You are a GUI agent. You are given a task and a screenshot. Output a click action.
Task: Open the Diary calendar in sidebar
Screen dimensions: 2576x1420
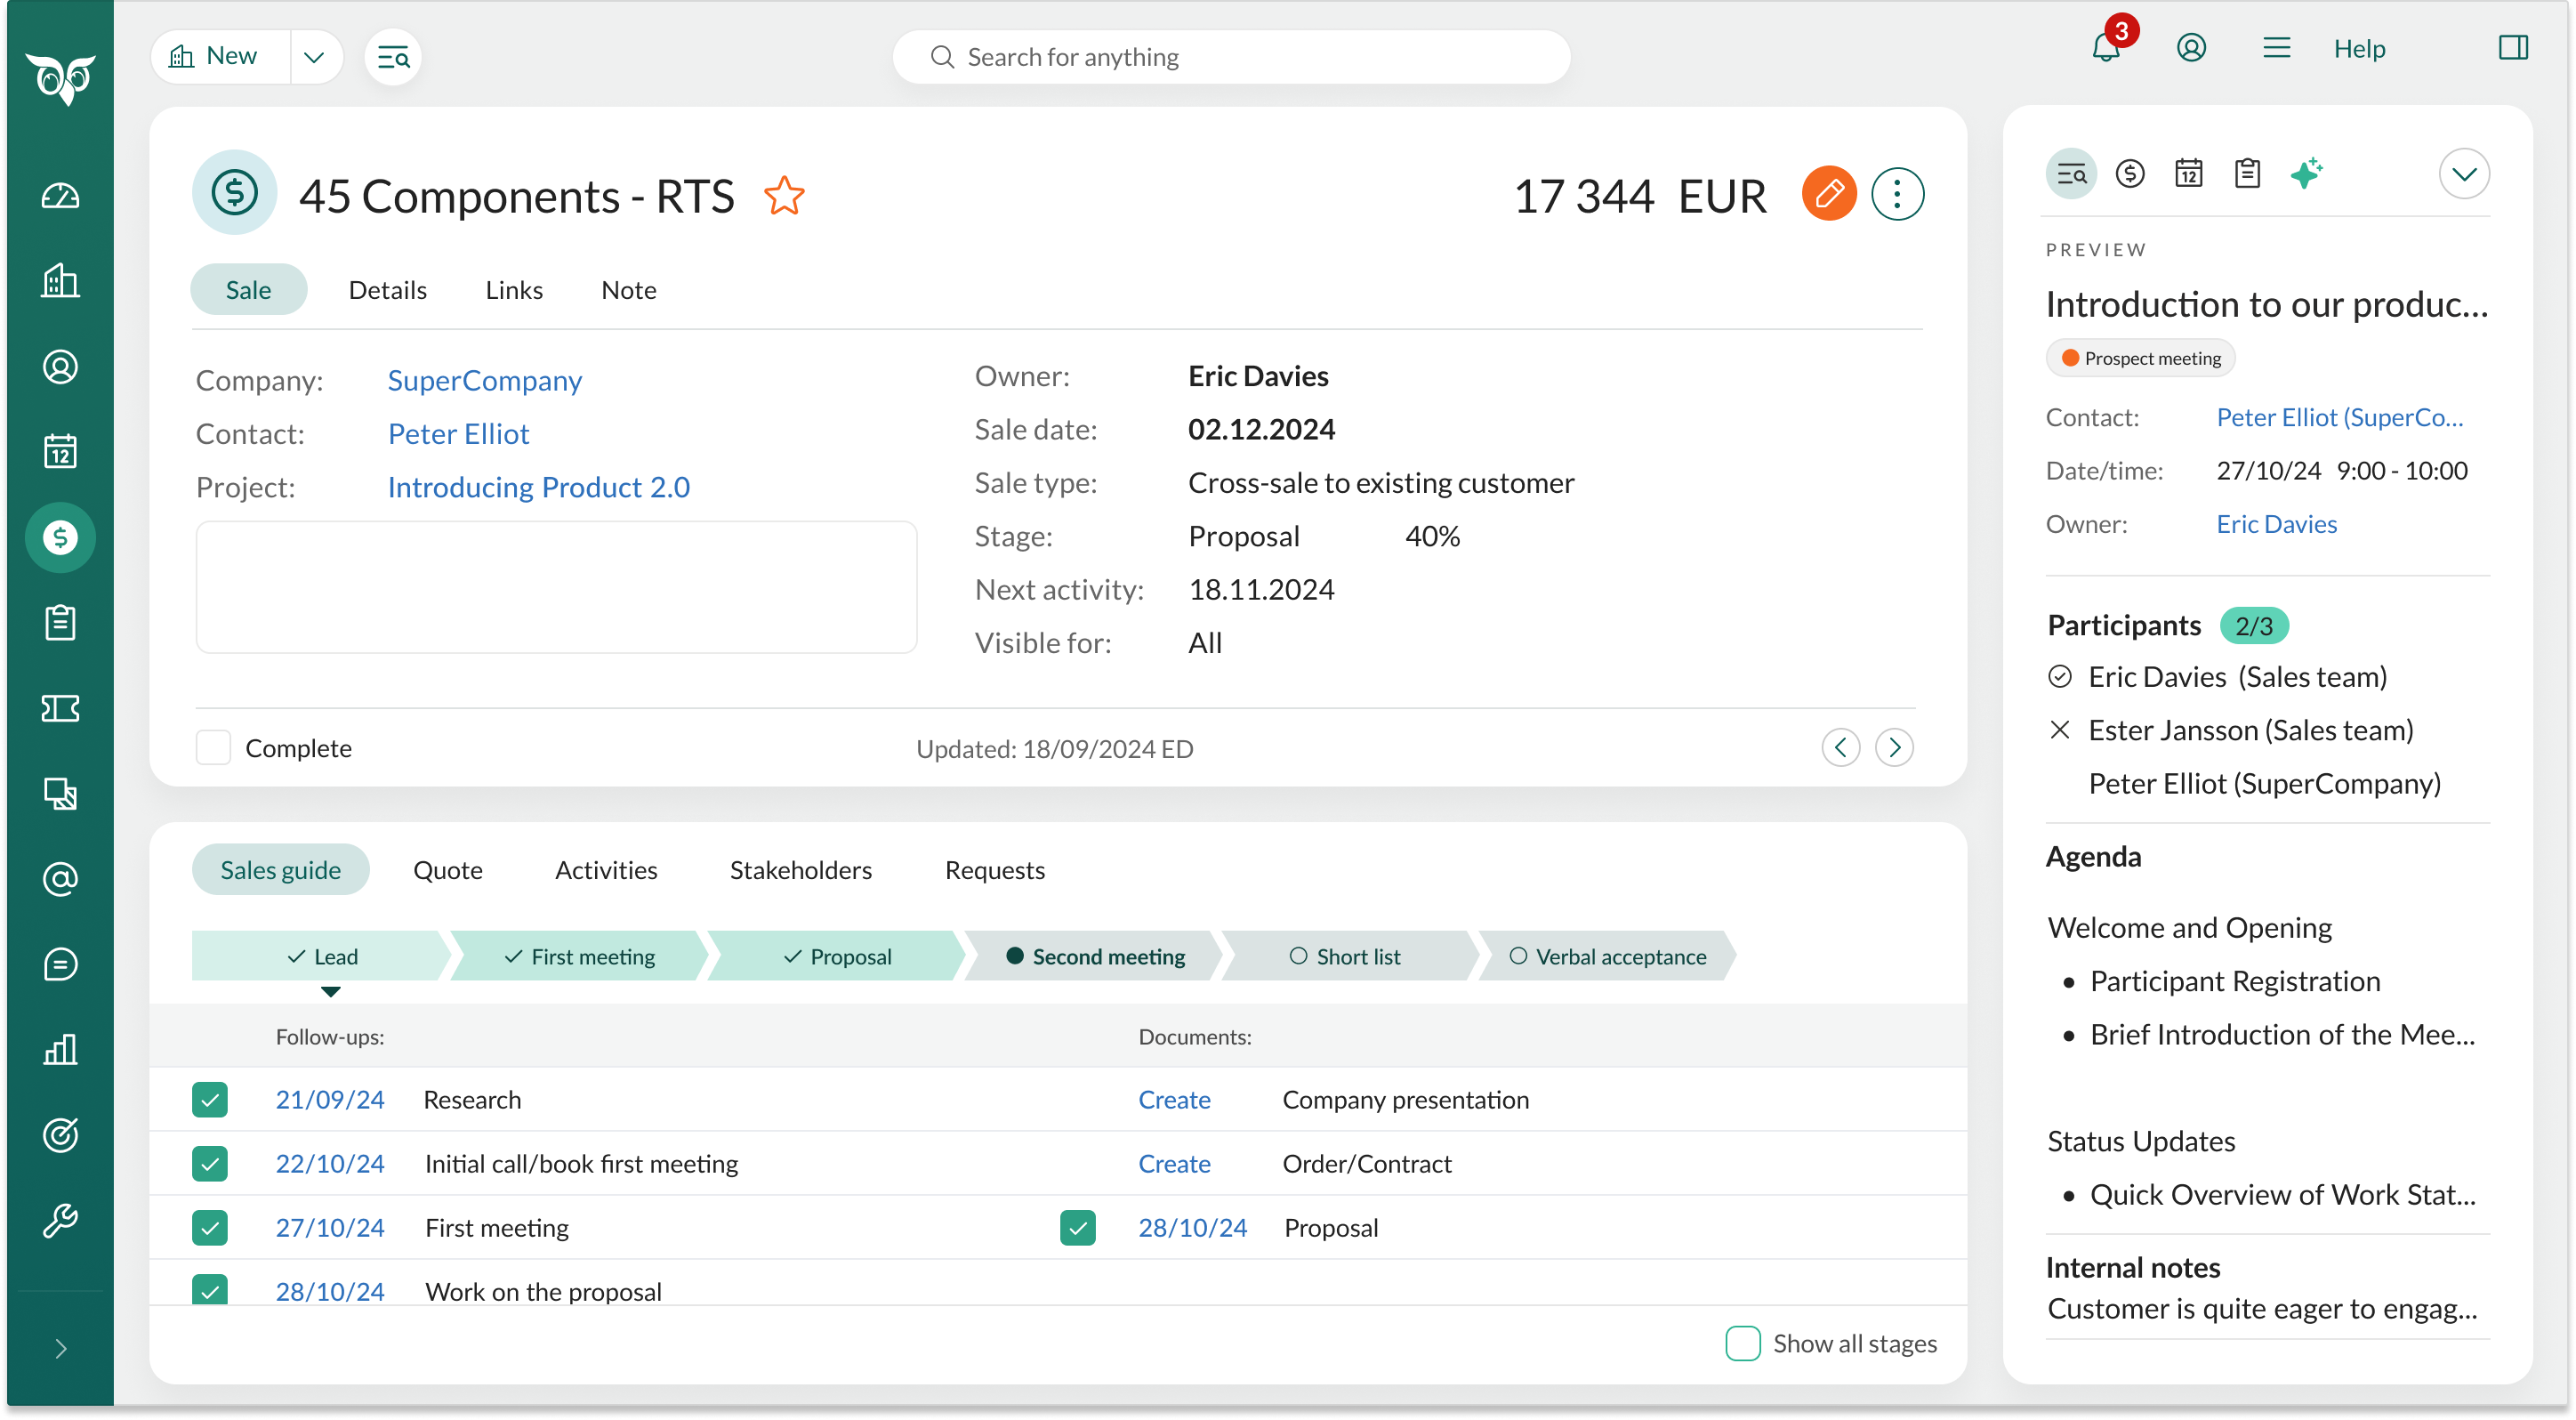point(60,452)
